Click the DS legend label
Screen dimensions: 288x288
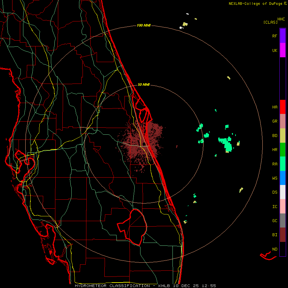(275, 192)
